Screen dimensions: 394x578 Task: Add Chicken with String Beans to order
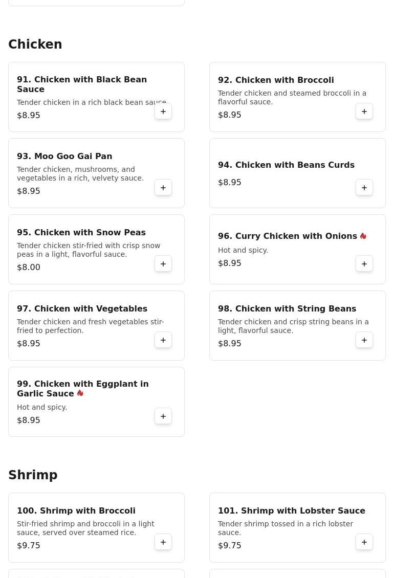pos(364,340)
